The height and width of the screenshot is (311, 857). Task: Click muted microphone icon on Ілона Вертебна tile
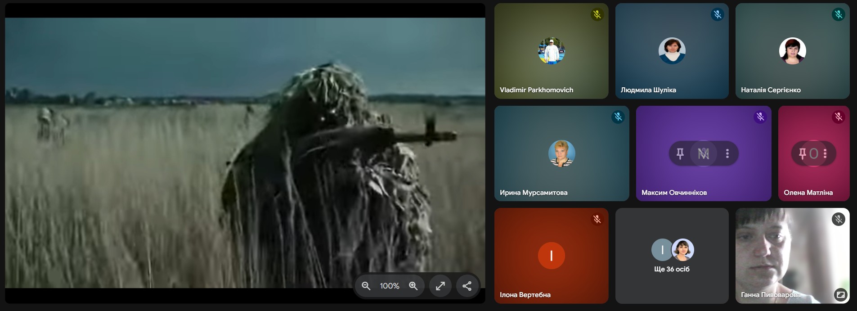597,220
